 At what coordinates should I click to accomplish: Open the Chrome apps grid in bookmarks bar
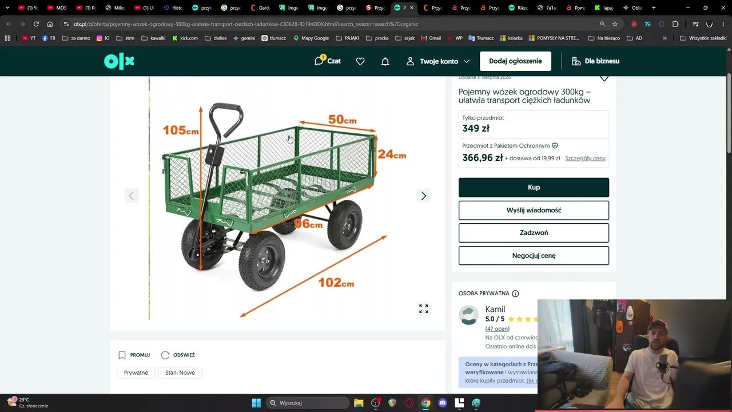(x=7, y=38)
